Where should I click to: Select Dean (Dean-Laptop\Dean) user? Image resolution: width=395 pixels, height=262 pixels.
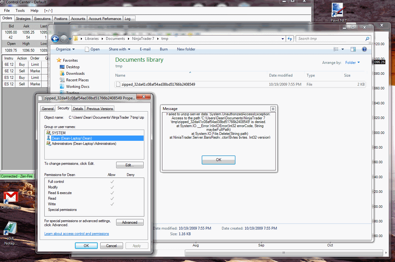(94, 138)
